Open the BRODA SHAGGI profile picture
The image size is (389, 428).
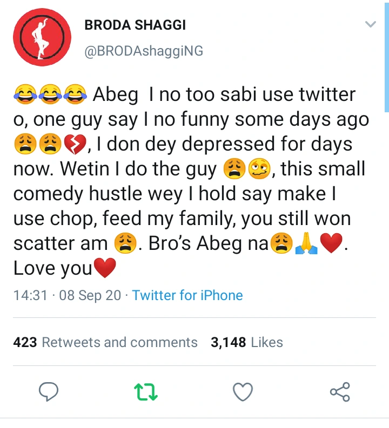pyautogui.click(x=42, y=37)
